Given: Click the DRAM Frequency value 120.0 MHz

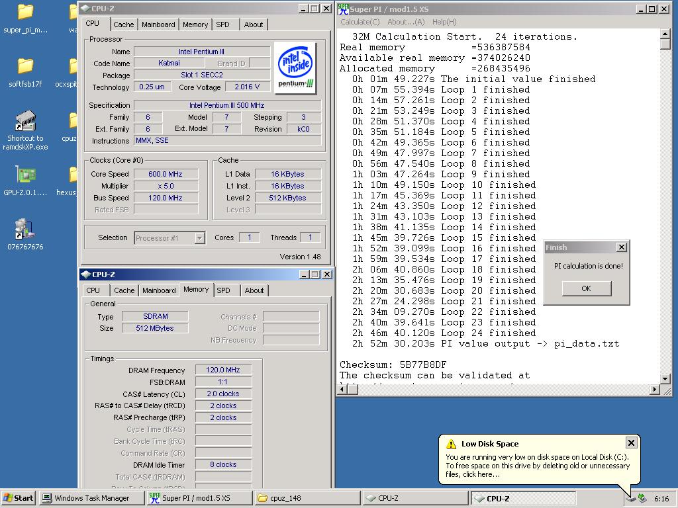Looking at the screenshot, I should pyautogui.click(x=223, y=370).
